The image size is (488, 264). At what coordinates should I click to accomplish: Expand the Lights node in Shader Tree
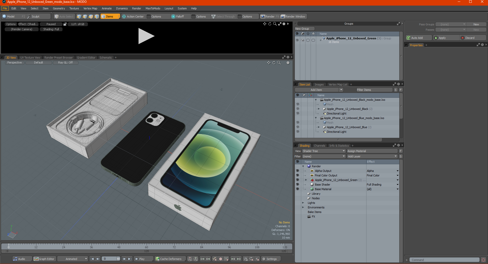(303, 203)
